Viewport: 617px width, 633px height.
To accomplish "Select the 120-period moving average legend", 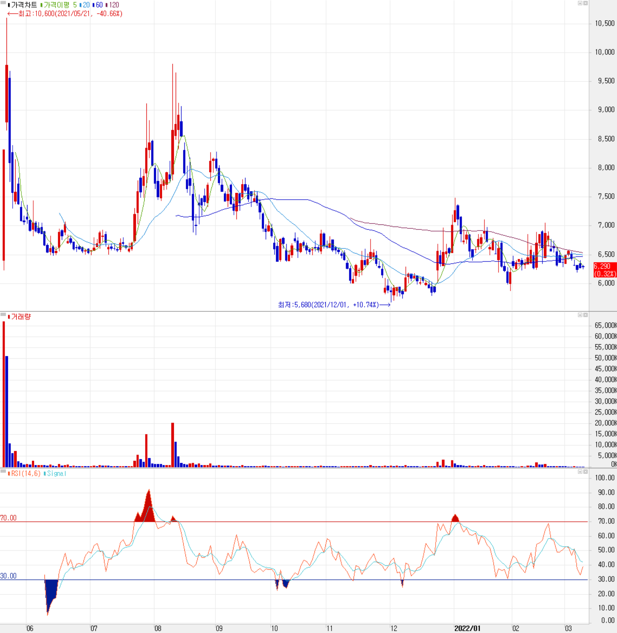I will (x=114, y=5).
